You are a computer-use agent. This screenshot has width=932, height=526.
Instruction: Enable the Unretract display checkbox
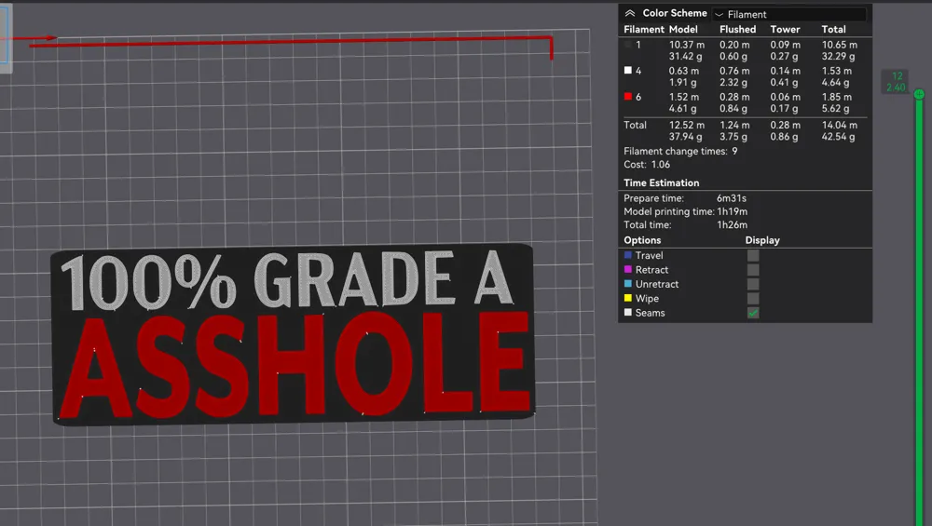pos(752,284)
